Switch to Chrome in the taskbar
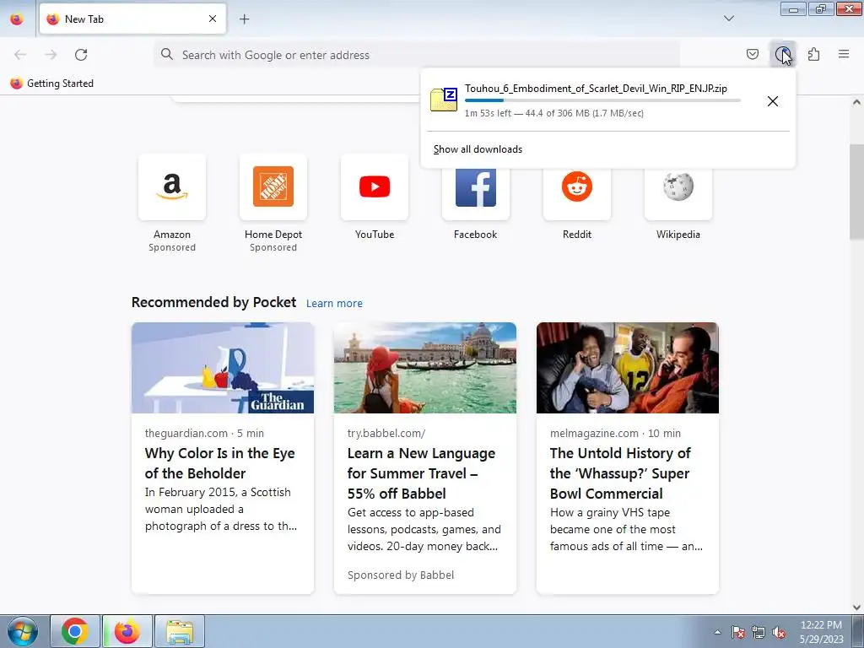The image size is (864, 648). tap(75, 631)
